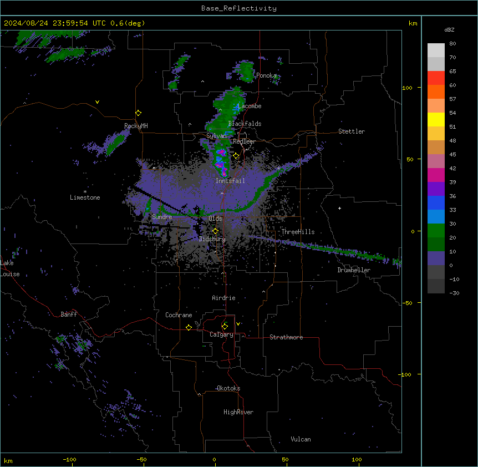Click the Ponoka city label
Screen dimensions: 478x467
coord(266,75)
